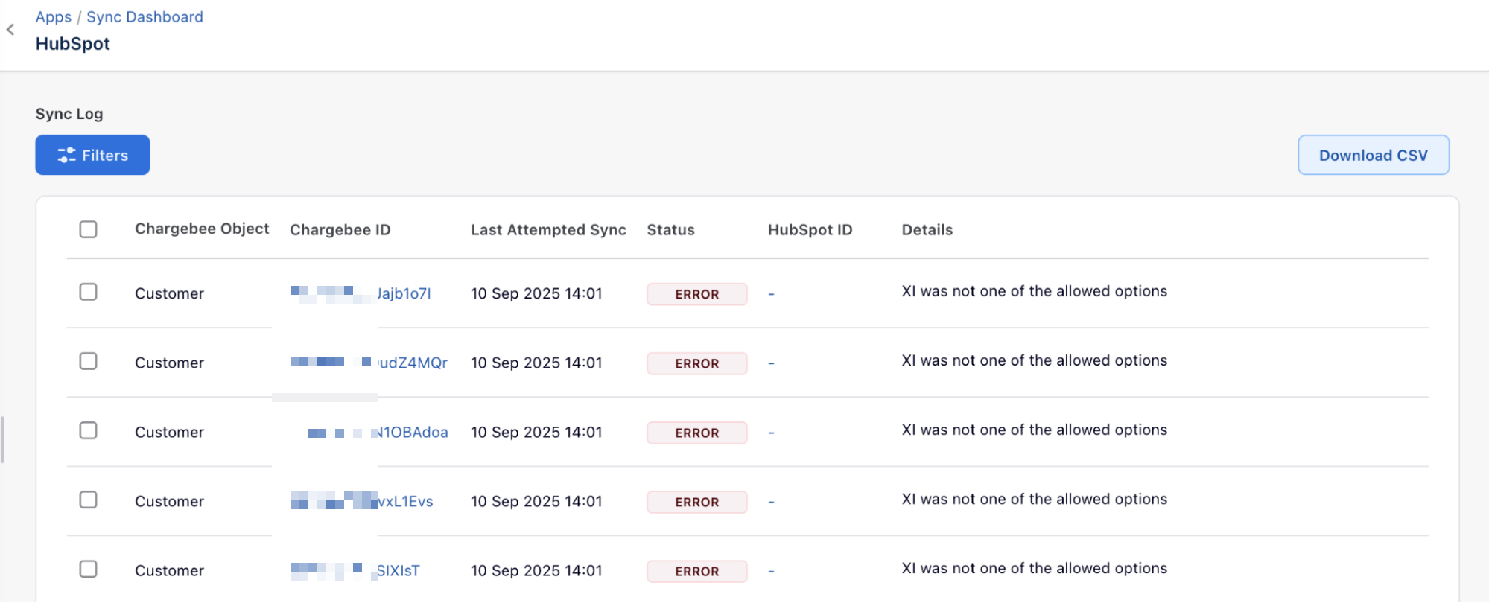Image resolution: width=1489 pixels, height=603 pixels.
Task: Download the sync log CSV
Action: 1373,155
